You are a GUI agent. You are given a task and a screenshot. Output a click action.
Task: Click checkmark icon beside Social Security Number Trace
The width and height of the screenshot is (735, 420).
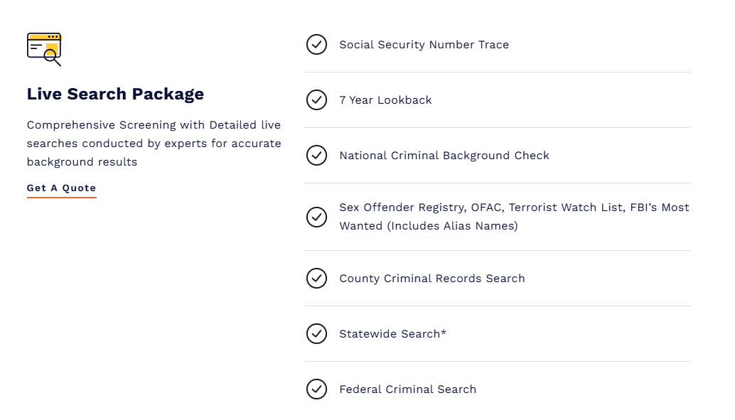coord(316,45)
